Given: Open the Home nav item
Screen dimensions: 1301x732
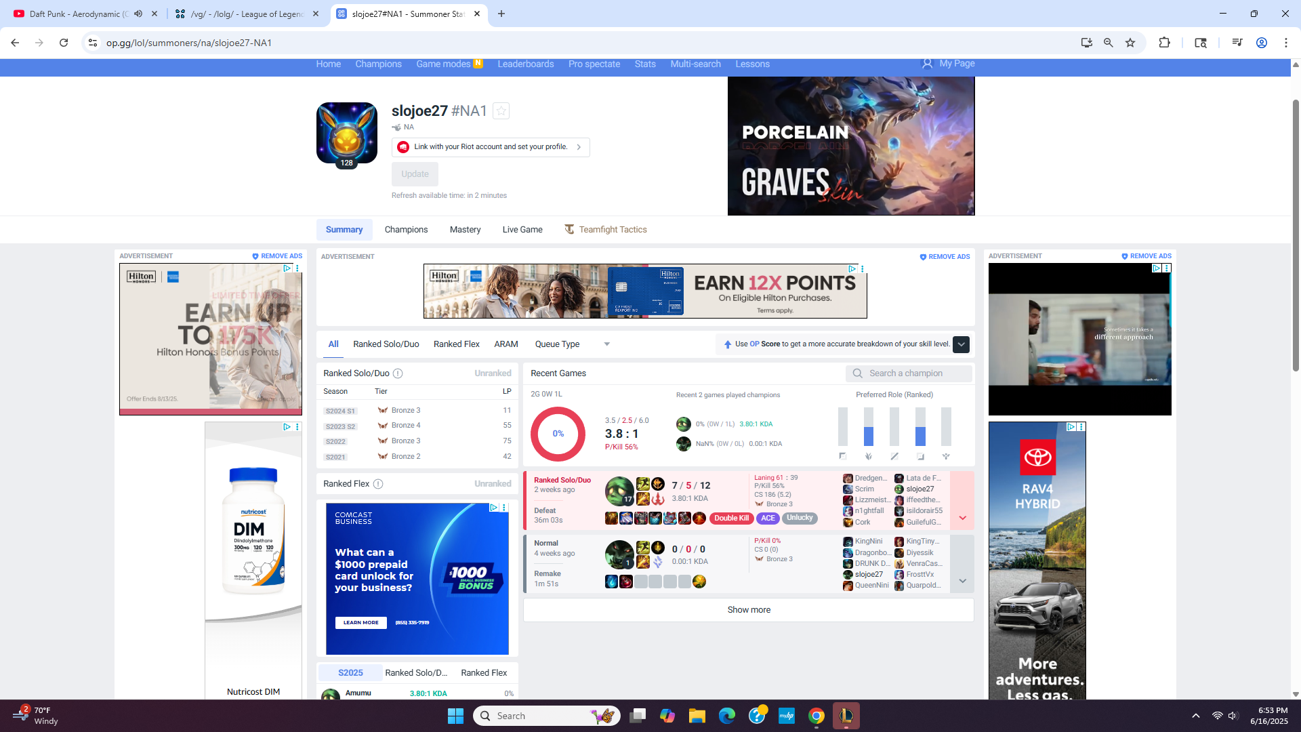Looking at the screenshot, I should tap(328, 64).
